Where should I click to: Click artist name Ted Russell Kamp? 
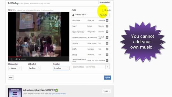pyautogui.click(x=92, y=37)
